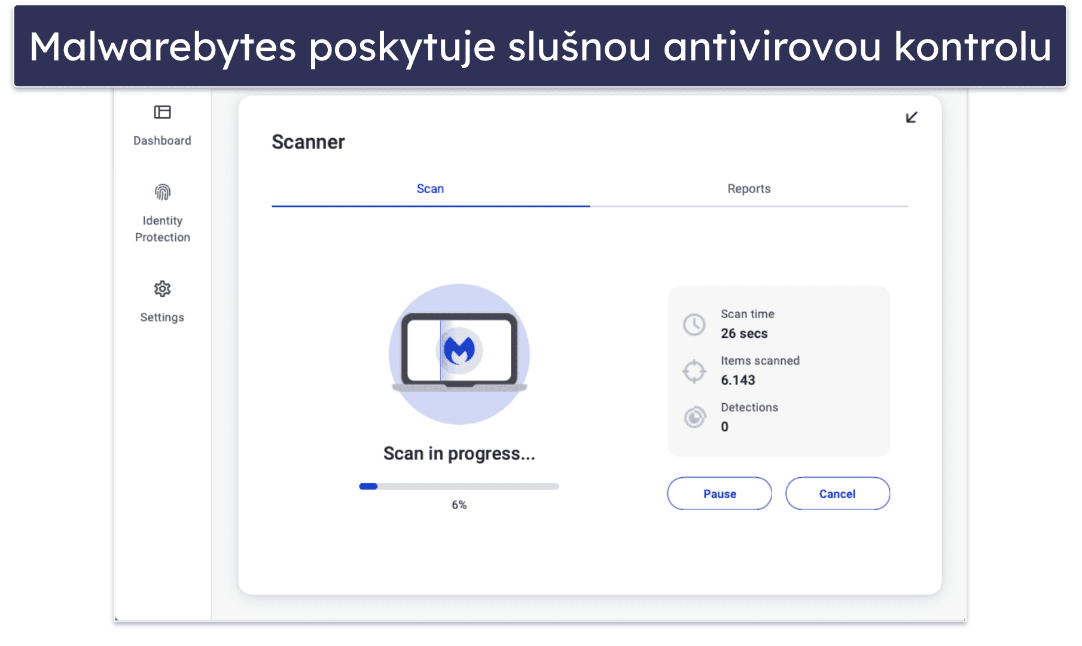Click the 'Detections' label
Screen dimensions: 1082x646
pyautogui.click(x=749, y=407)
